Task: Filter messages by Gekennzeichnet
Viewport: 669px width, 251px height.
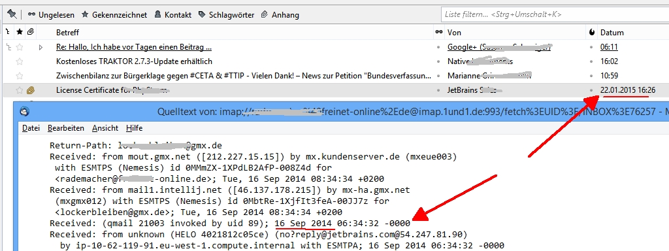Action: [114, 15]
